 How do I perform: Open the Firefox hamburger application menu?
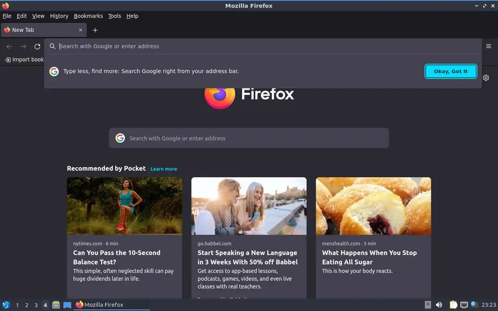coord(489,46)
